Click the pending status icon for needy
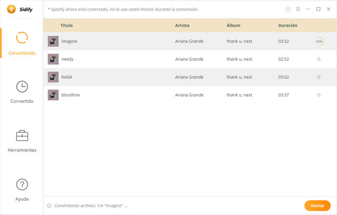Viewport: 337px width, 215px height. point(319,59)
